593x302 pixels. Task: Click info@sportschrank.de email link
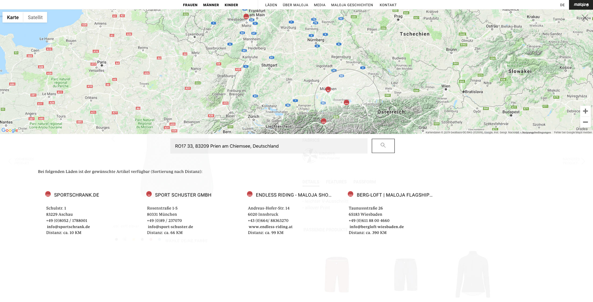(68, 227)
